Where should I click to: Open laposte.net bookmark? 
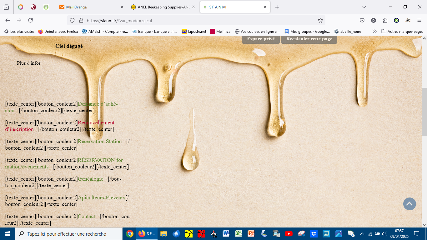coord(194,31)
